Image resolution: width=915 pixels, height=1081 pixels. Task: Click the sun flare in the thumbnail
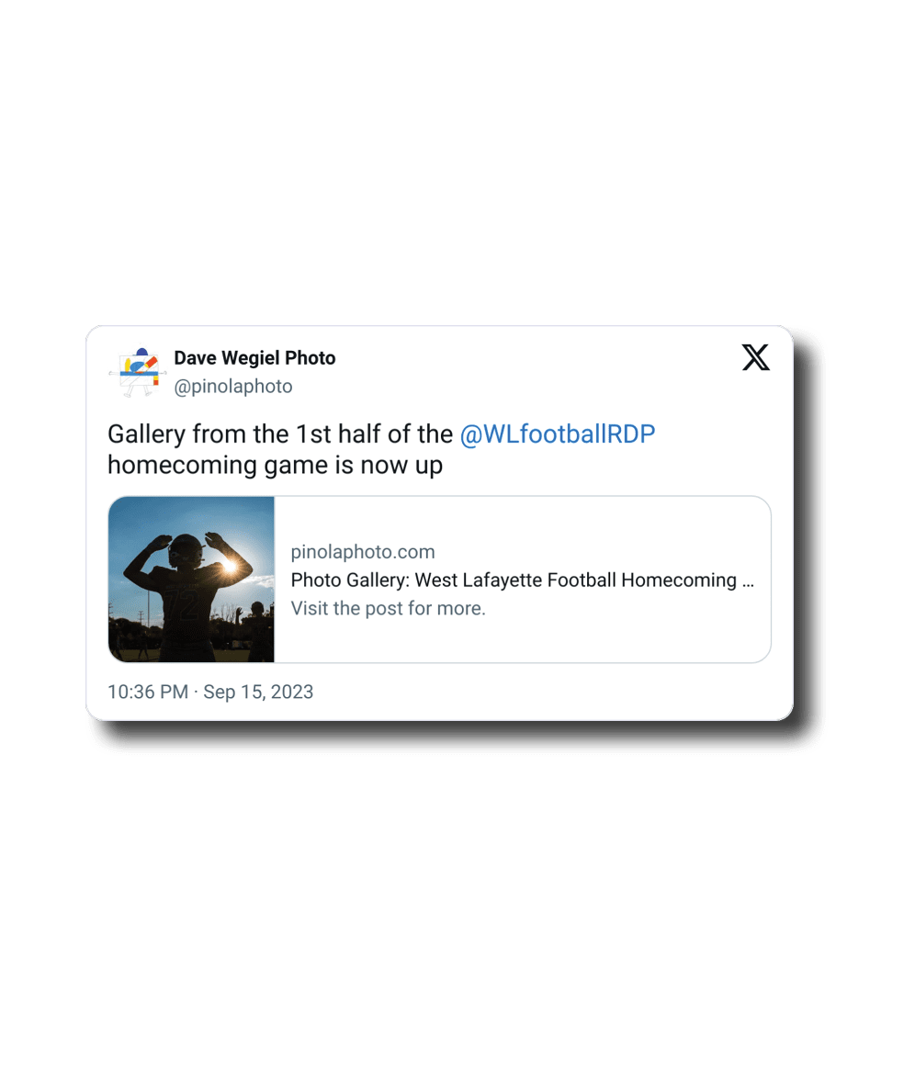point(228,568)
